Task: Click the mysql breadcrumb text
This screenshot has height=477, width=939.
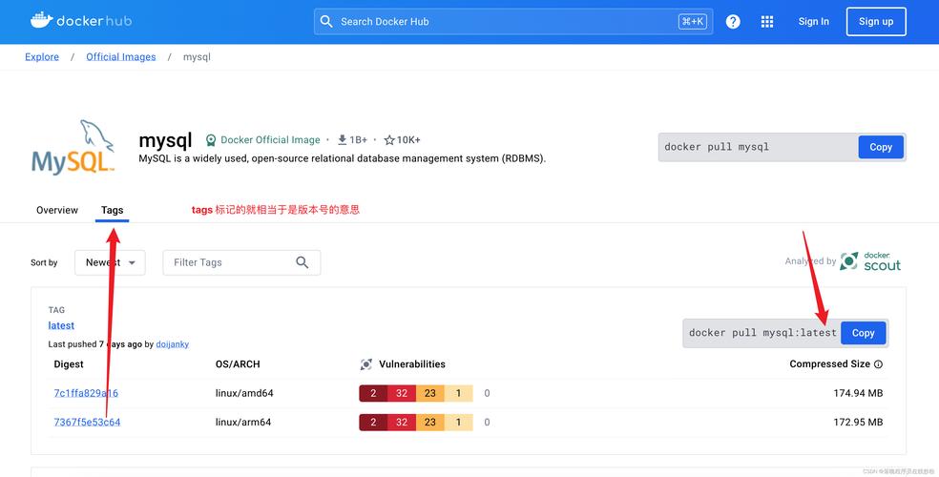Action: (x=197, y=57)
